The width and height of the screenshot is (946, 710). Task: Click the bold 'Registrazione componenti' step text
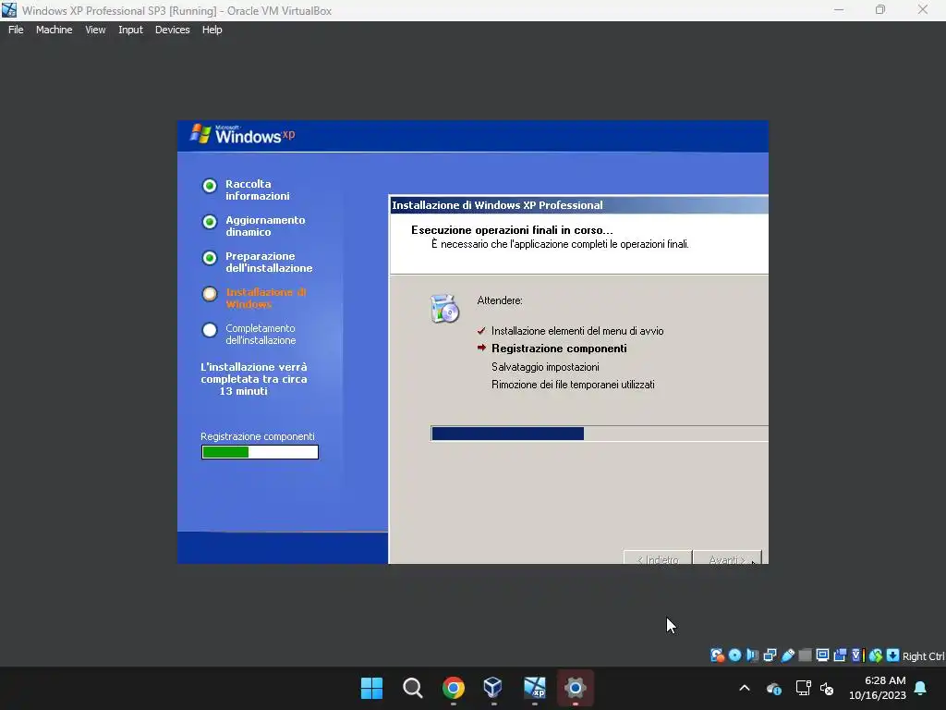(x=559, y=349)
